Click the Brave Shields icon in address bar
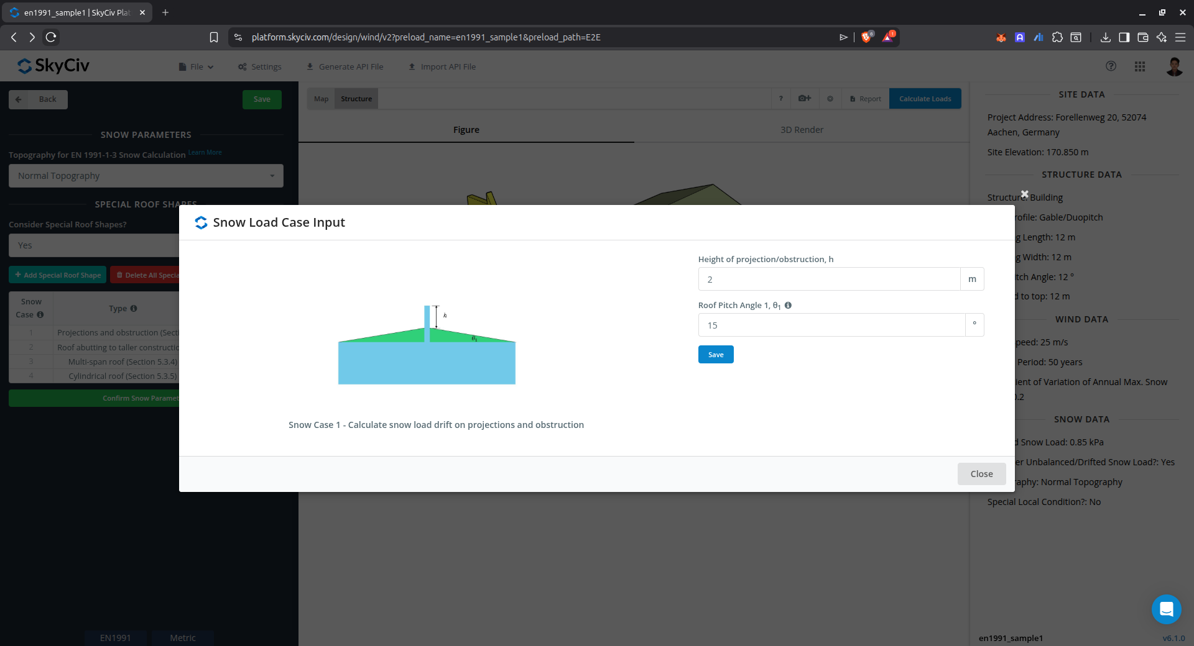1194x646 pixels. pyautogui.click(x=866, y=37)
